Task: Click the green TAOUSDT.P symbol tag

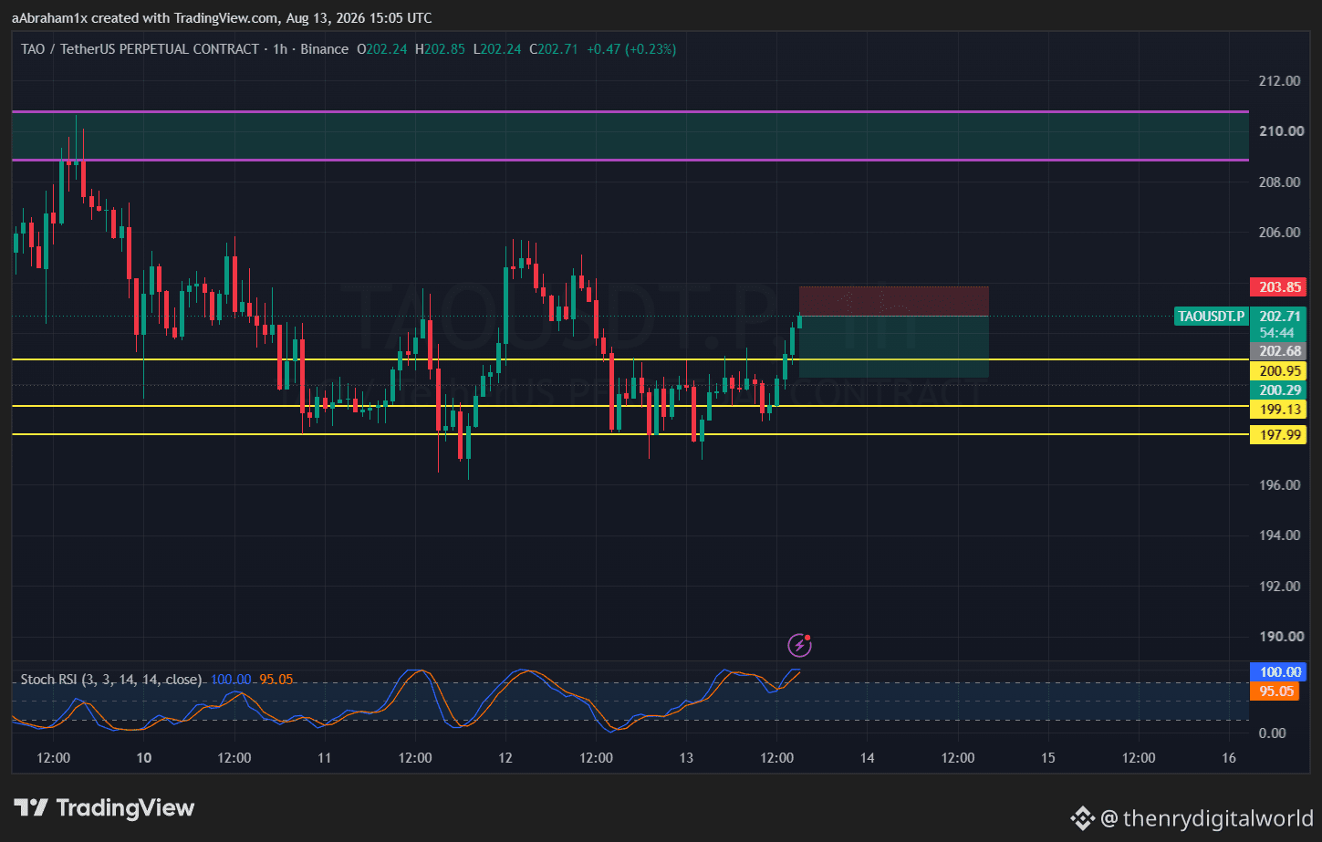Action: coord(1212,317)
